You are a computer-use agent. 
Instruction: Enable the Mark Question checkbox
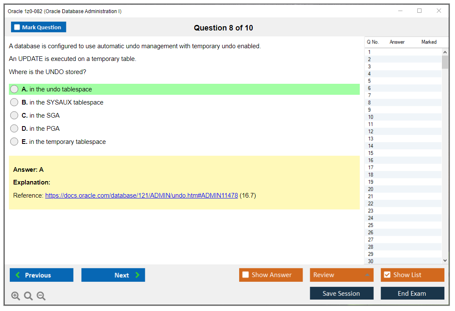[17, 27]
